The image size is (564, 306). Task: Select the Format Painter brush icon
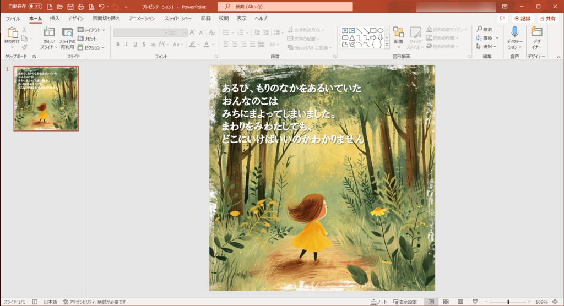pos(24,47)
